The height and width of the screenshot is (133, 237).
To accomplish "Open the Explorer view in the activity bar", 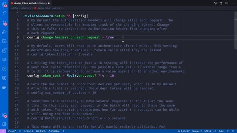I will [4, 4].
